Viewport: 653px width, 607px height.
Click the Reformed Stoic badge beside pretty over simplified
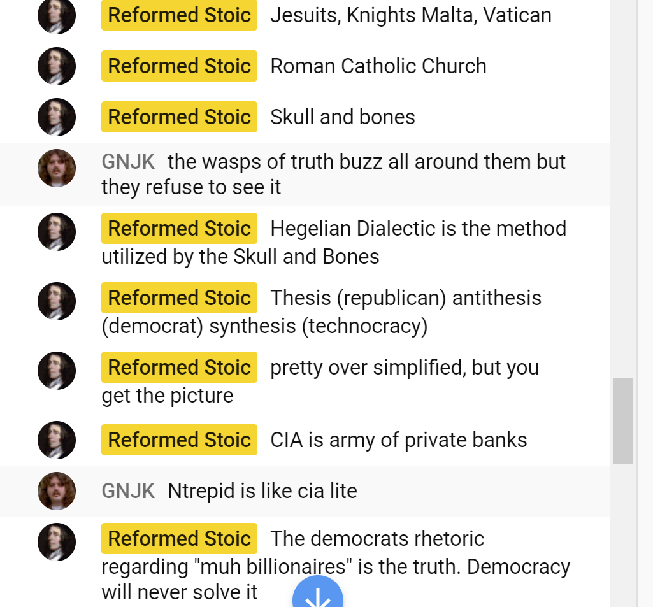pos(179,368)
